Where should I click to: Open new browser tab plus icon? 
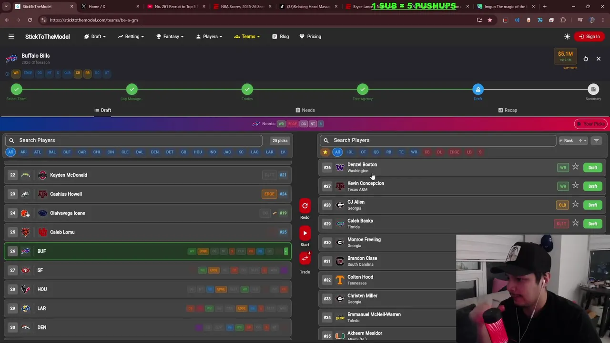pyautogui.click(x=545, y=7)
